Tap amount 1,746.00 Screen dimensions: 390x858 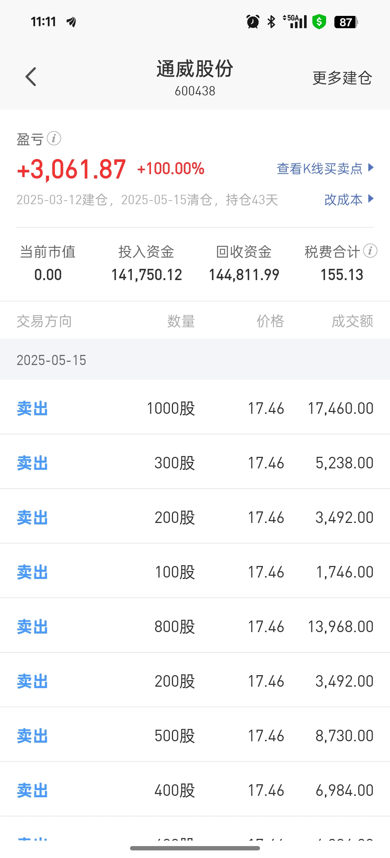tap(344, 572)
